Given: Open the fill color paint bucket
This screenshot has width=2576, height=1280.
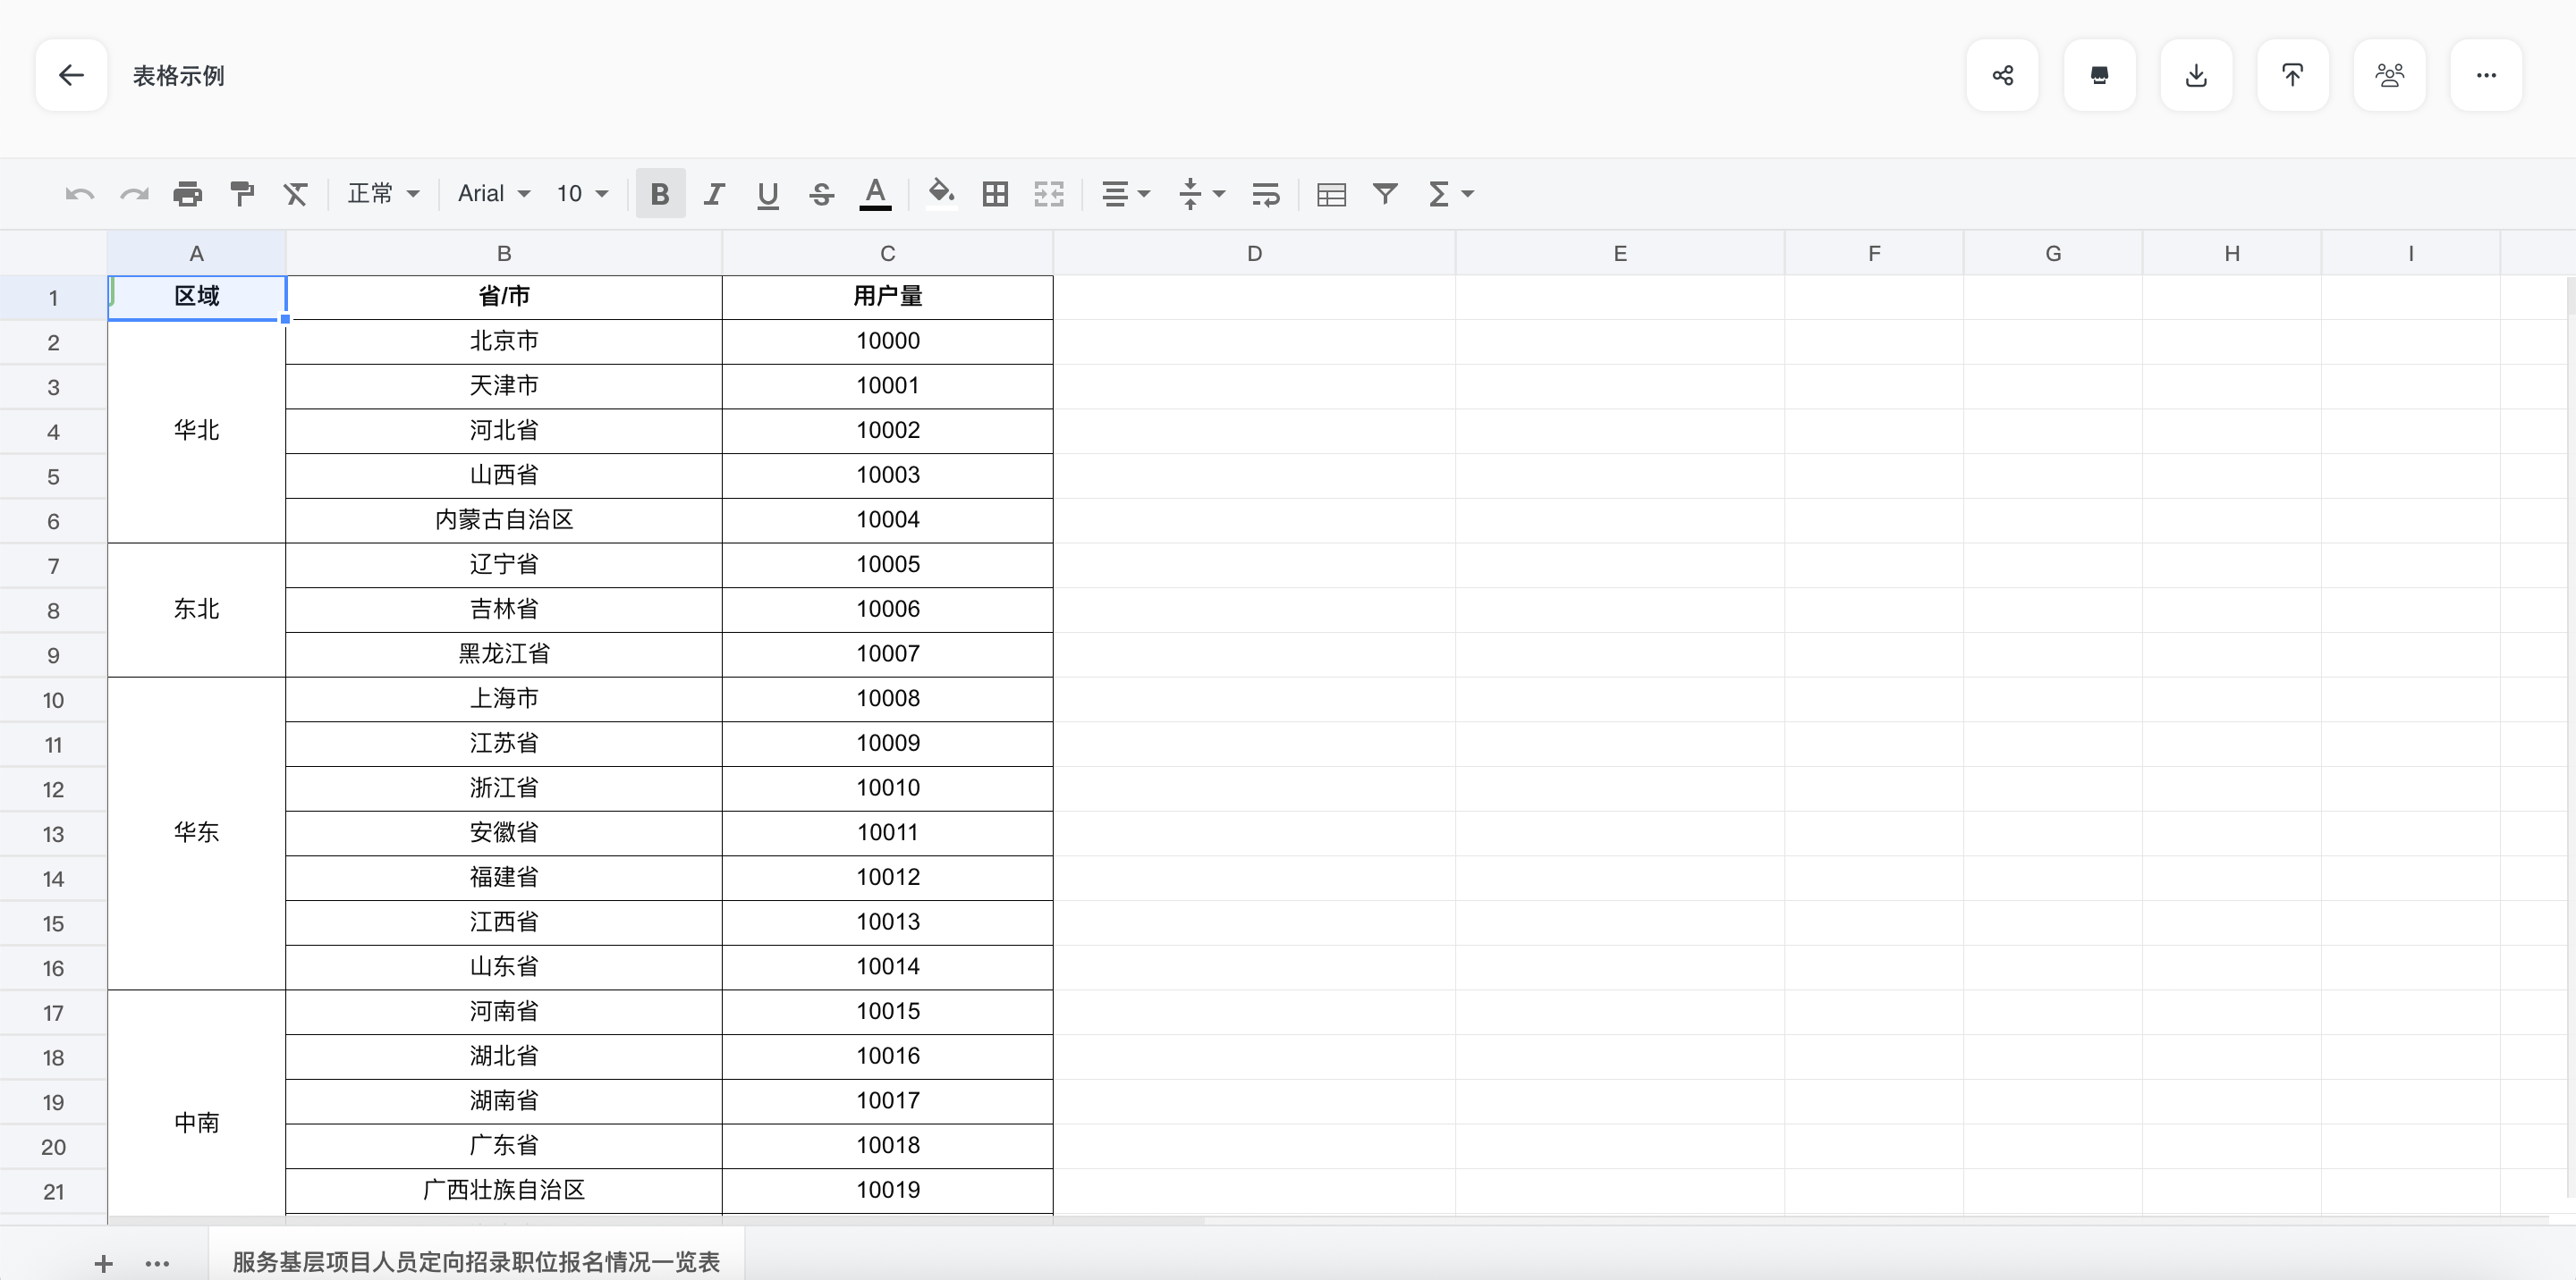Looking at the screenshot, I should click(941, 192).
